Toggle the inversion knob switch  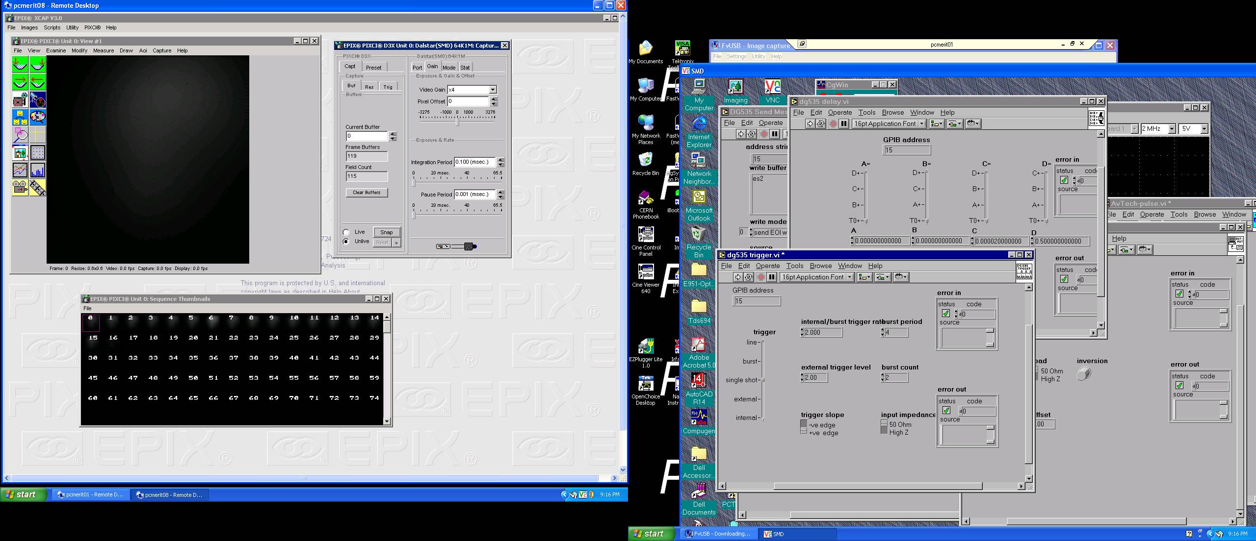click(x=1084, y=374)
